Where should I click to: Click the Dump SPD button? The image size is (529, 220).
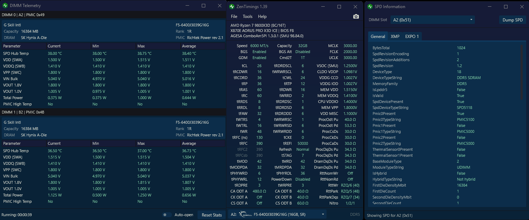[x=512, y=20]
